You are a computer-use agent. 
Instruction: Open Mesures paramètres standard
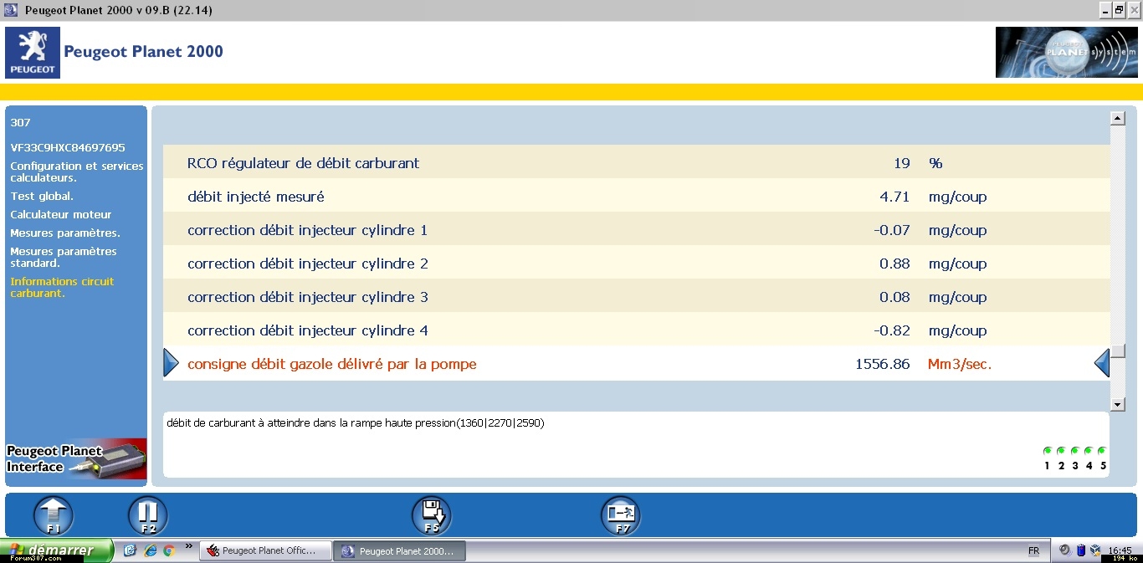(x=64, y=257)
